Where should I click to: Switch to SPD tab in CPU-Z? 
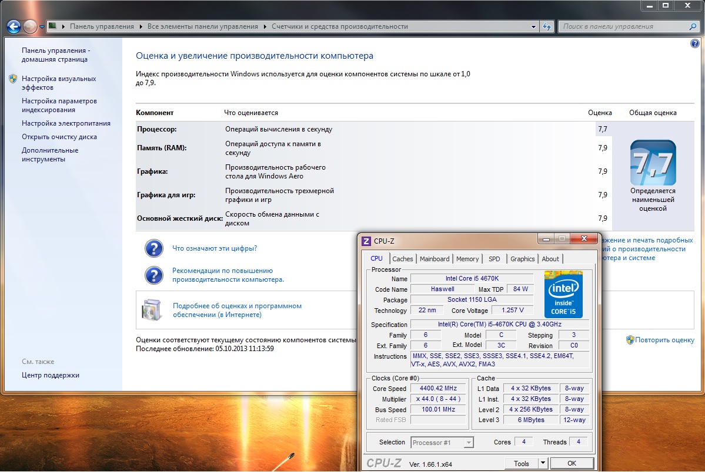(x=494, y=259)
